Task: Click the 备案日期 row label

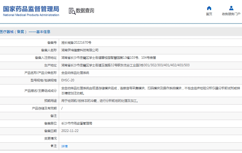Action: point(51,131)
